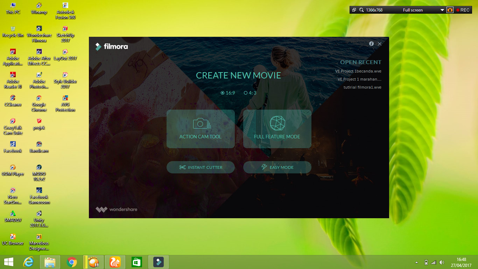
Task: Select the projek desktop icon
Action: (39, 124)
